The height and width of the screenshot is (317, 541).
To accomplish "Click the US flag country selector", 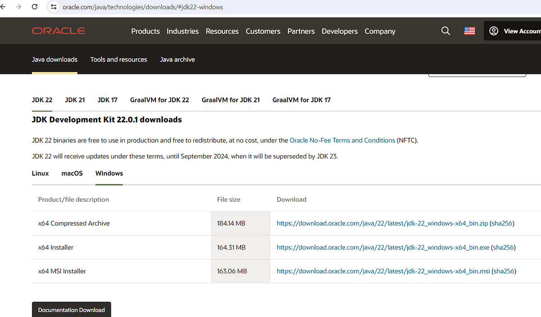I will pyautogui.click(x=469, y=31).
